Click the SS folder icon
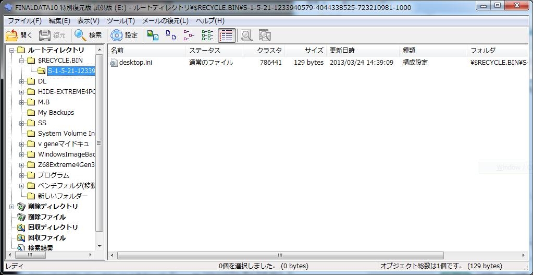 point(31,123)
